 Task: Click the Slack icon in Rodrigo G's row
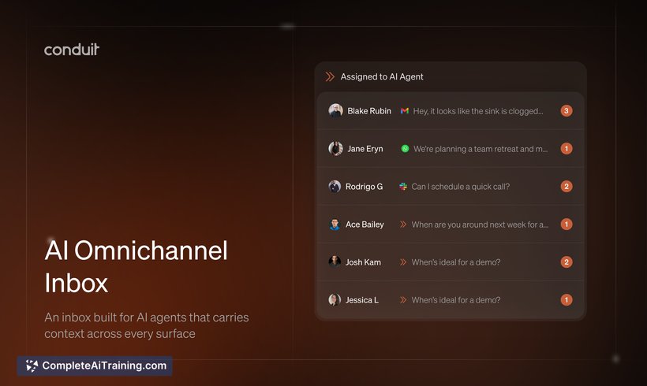[403, 187]
